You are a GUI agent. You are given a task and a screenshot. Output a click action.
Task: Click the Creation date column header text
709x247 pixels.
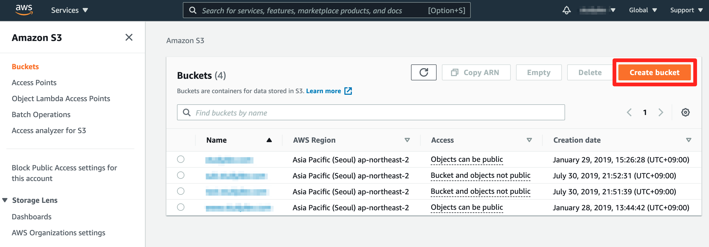click(577, 140)
